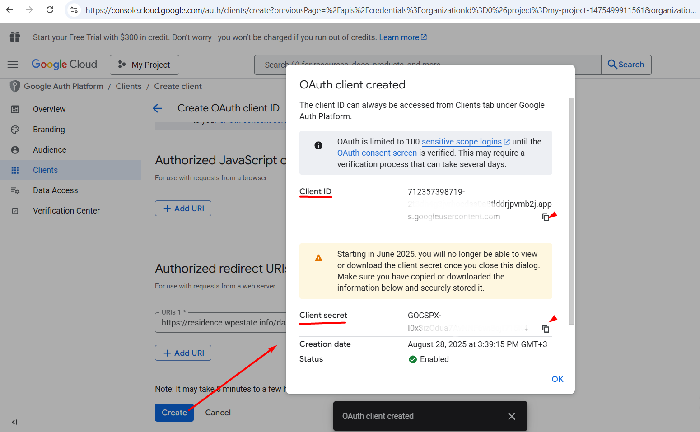Dismiss the OAuth client created toast
The image size is (700, 432).
point(511,416)
